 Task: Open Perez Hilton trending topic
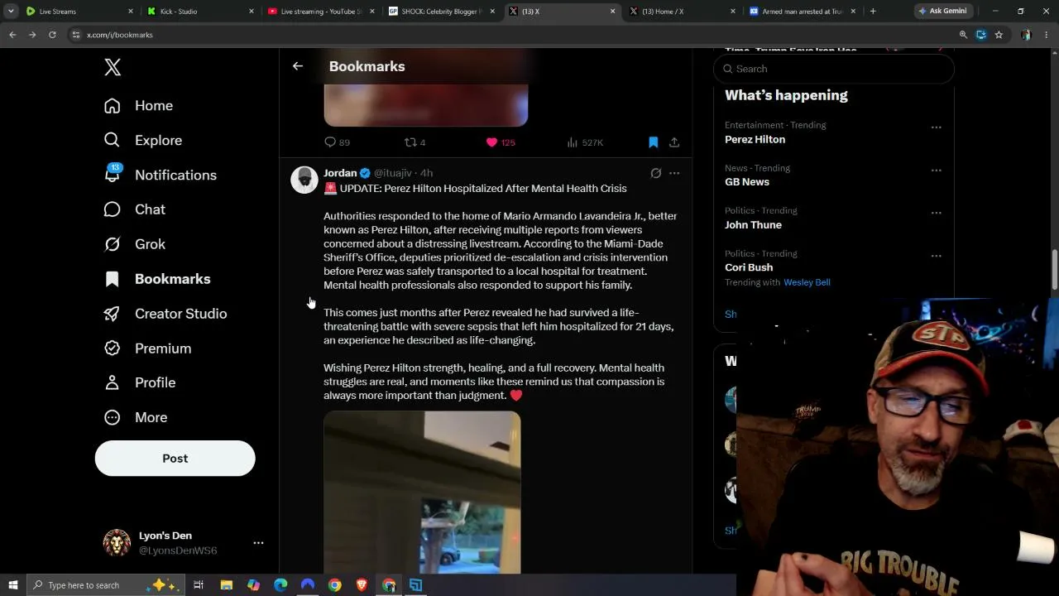coord(755,140)
